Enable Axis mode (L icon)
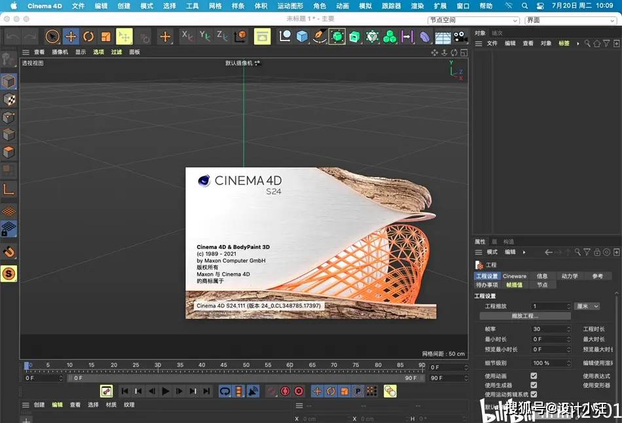Viewport: 622px width, 423px height. click(x=9, y=190)
